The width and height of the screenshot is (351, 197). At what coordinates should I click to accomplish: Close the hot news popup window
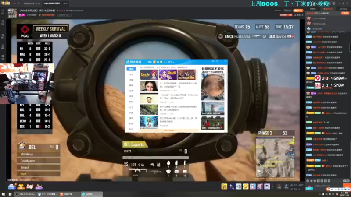point(226,61)
